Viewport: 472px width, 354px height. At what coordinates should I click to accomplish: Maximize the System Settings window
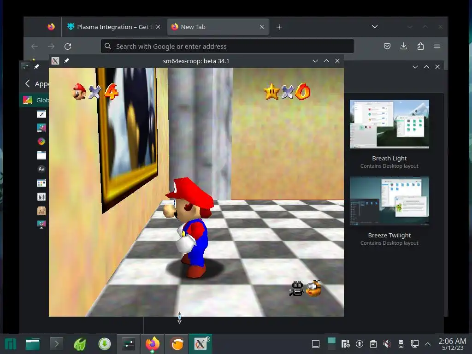point(426,67)
